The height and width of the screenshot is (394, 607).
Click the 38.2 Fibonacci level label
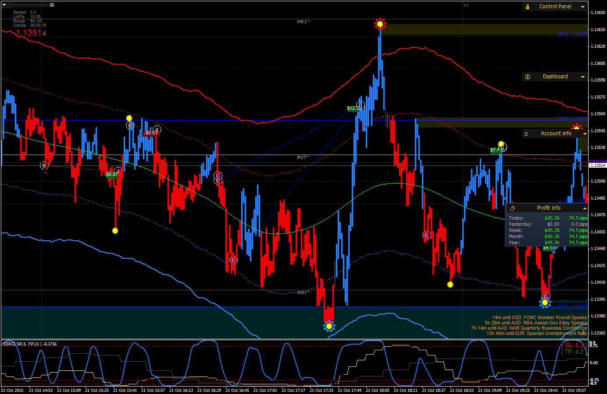[572, 34]
